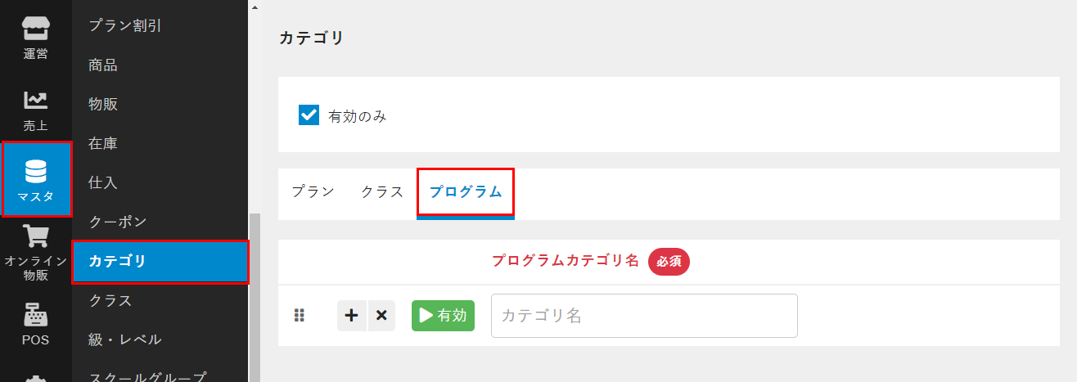Open 商品 in the sidebar menu
Screen dimensions: 1077x382
[103, 65]
